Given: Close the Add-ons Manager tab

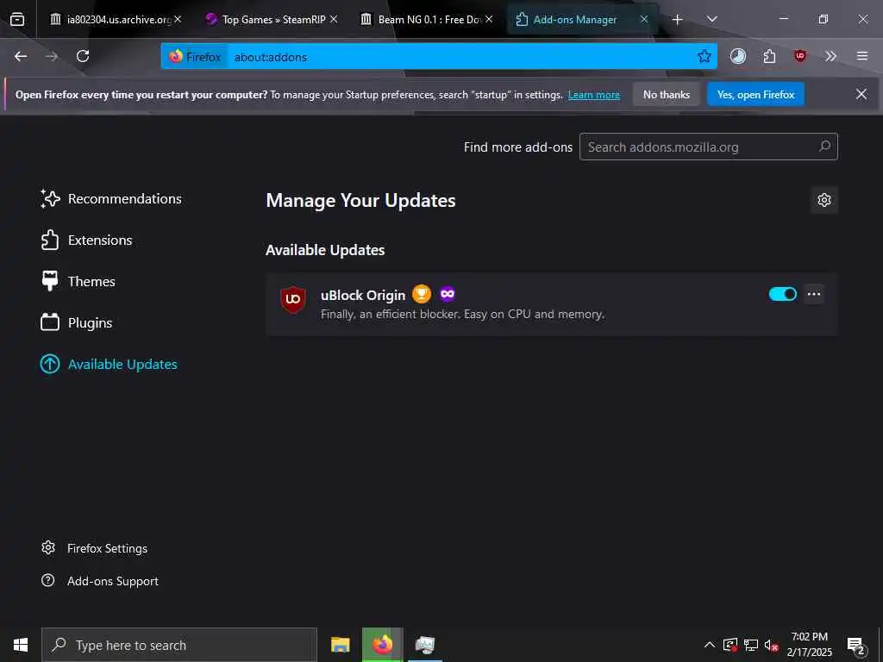Looking at the screenshot, I should tap(644, 19).
